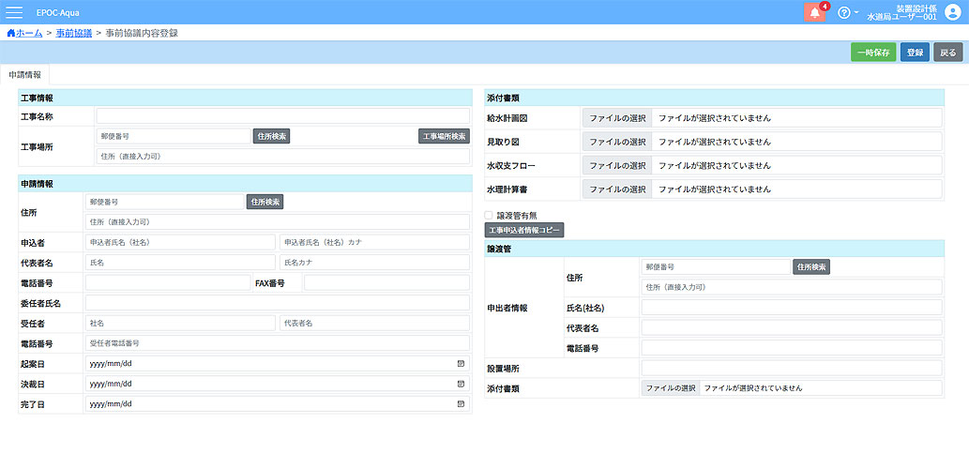
Task: Select the 申請情報 tab
Action: (24, 74)
